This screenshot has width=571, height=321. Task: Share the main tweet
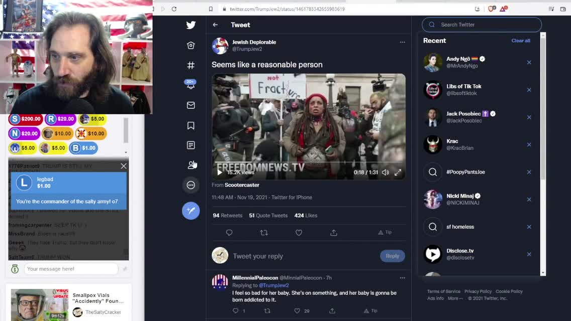[x=334, y=233]
